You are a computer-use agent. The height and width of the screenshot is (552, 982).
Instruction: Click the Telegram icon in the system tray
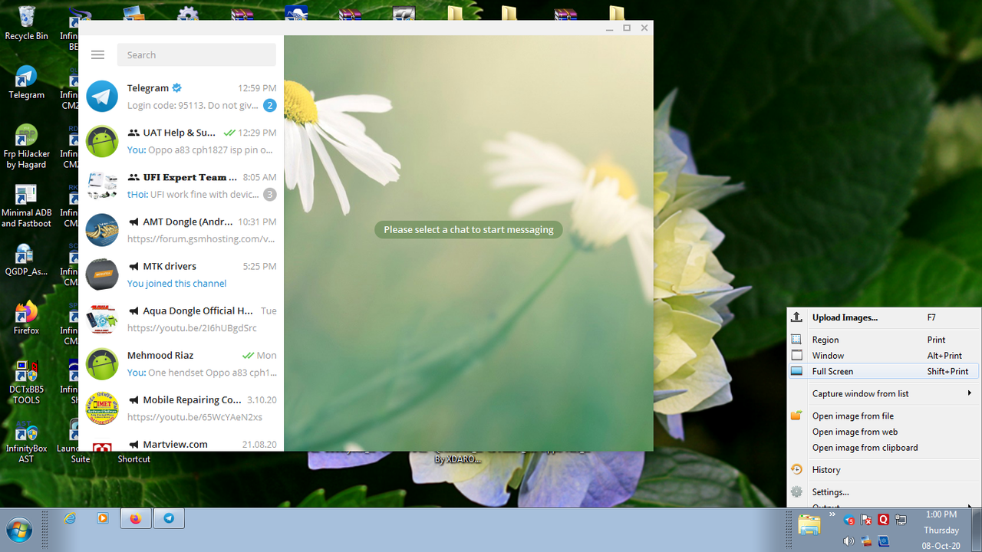(x=849, y=520)
